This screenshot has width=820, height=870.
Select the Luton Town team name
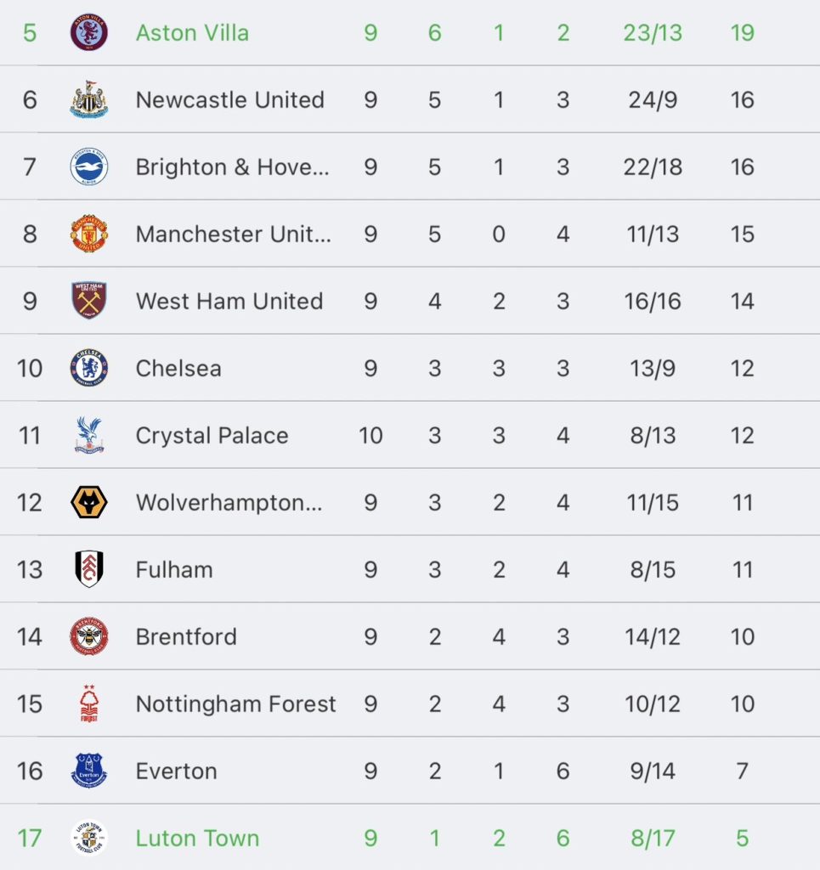click(x=197, y=838)
